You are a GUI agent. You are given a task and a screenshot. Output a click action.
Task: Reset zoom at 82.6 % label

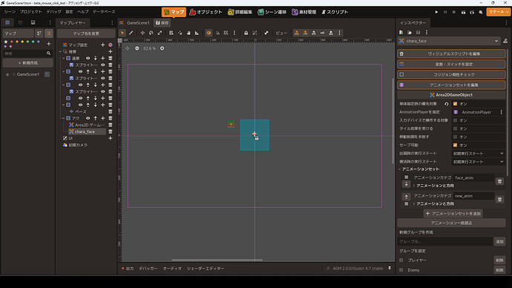click(149, 48)
